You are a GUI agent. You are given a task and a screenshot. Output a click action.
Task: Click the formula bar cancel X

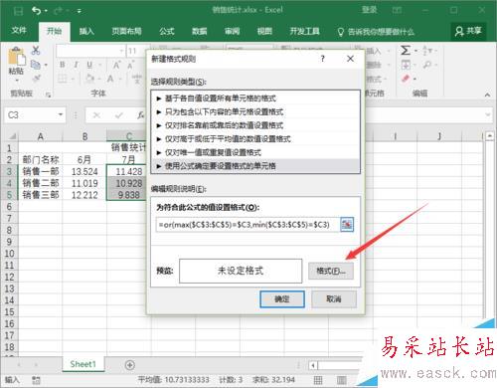click(x=96, y=115)
